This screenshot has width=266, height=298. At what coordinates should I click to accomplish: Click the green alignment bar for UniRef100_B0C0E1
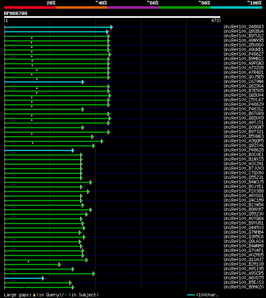coord(43,155)
